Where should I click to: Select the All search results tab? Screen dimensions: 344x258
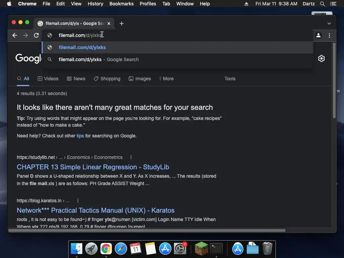pyautogui.click(x=23, y=79)
